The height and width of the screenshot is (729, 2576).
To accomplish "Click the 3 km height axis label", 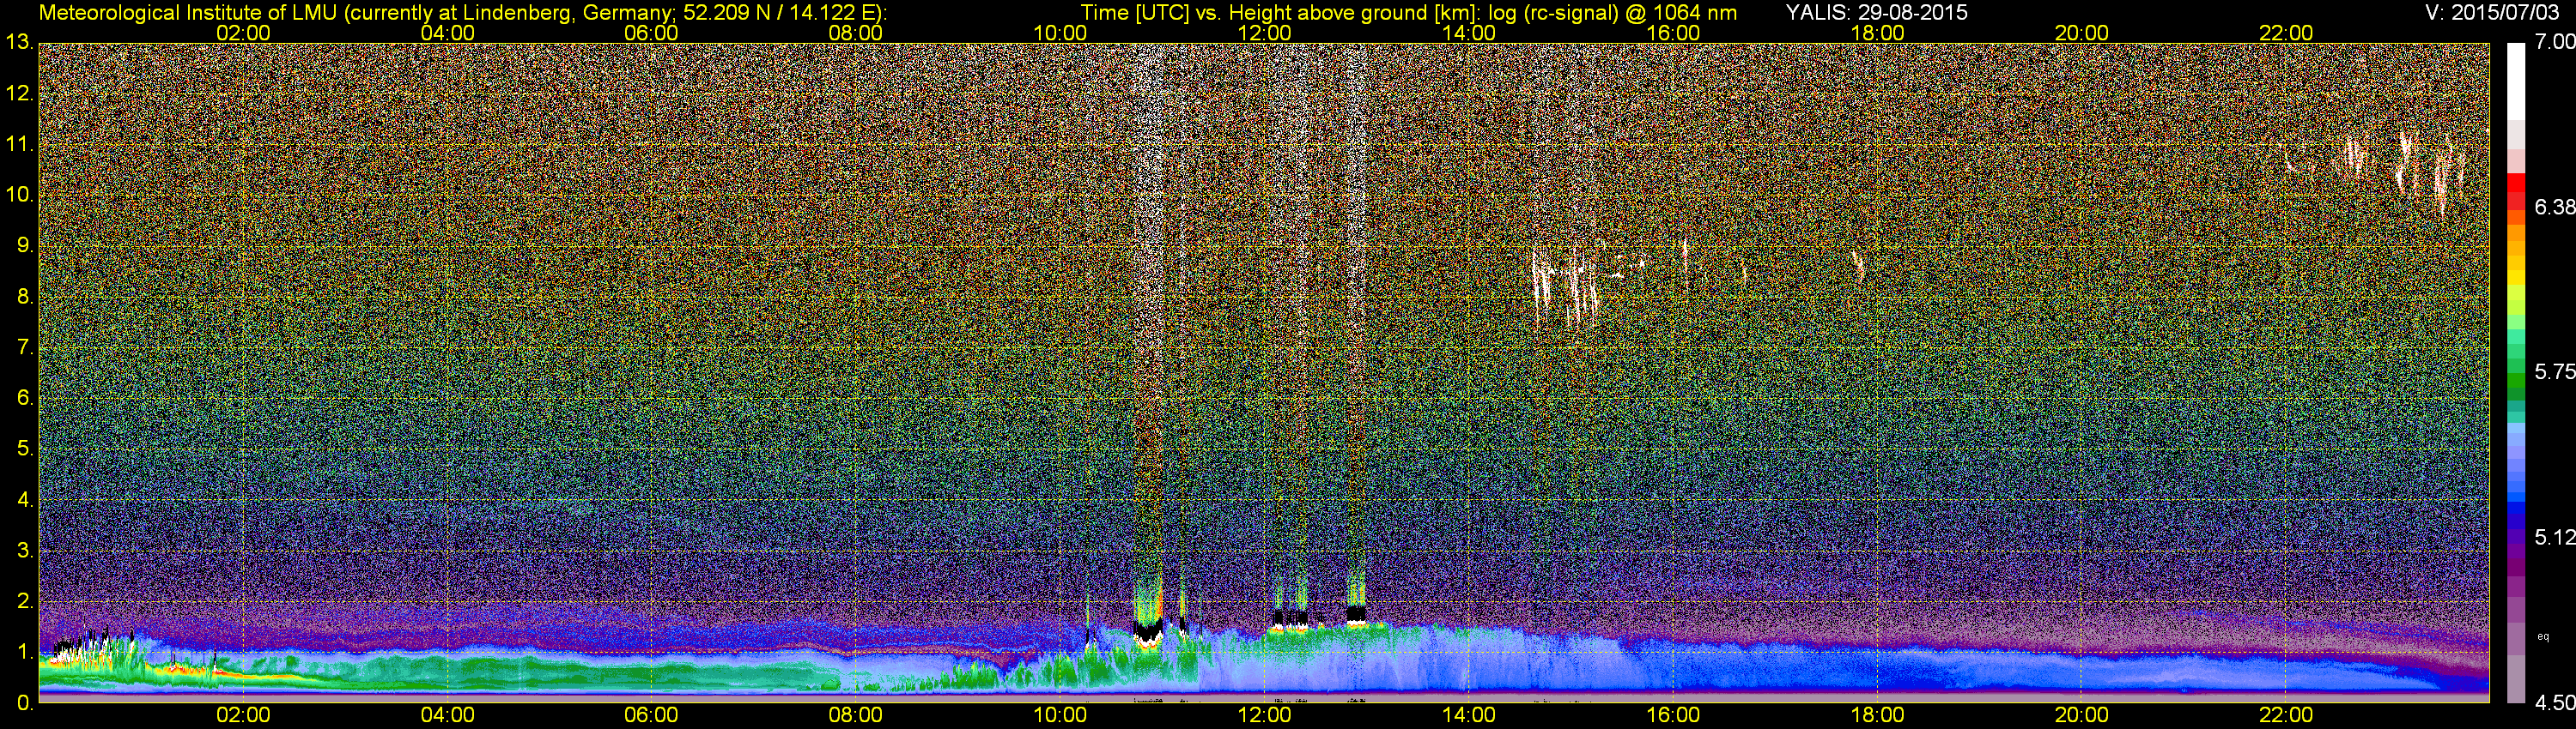I will point(25,551).
